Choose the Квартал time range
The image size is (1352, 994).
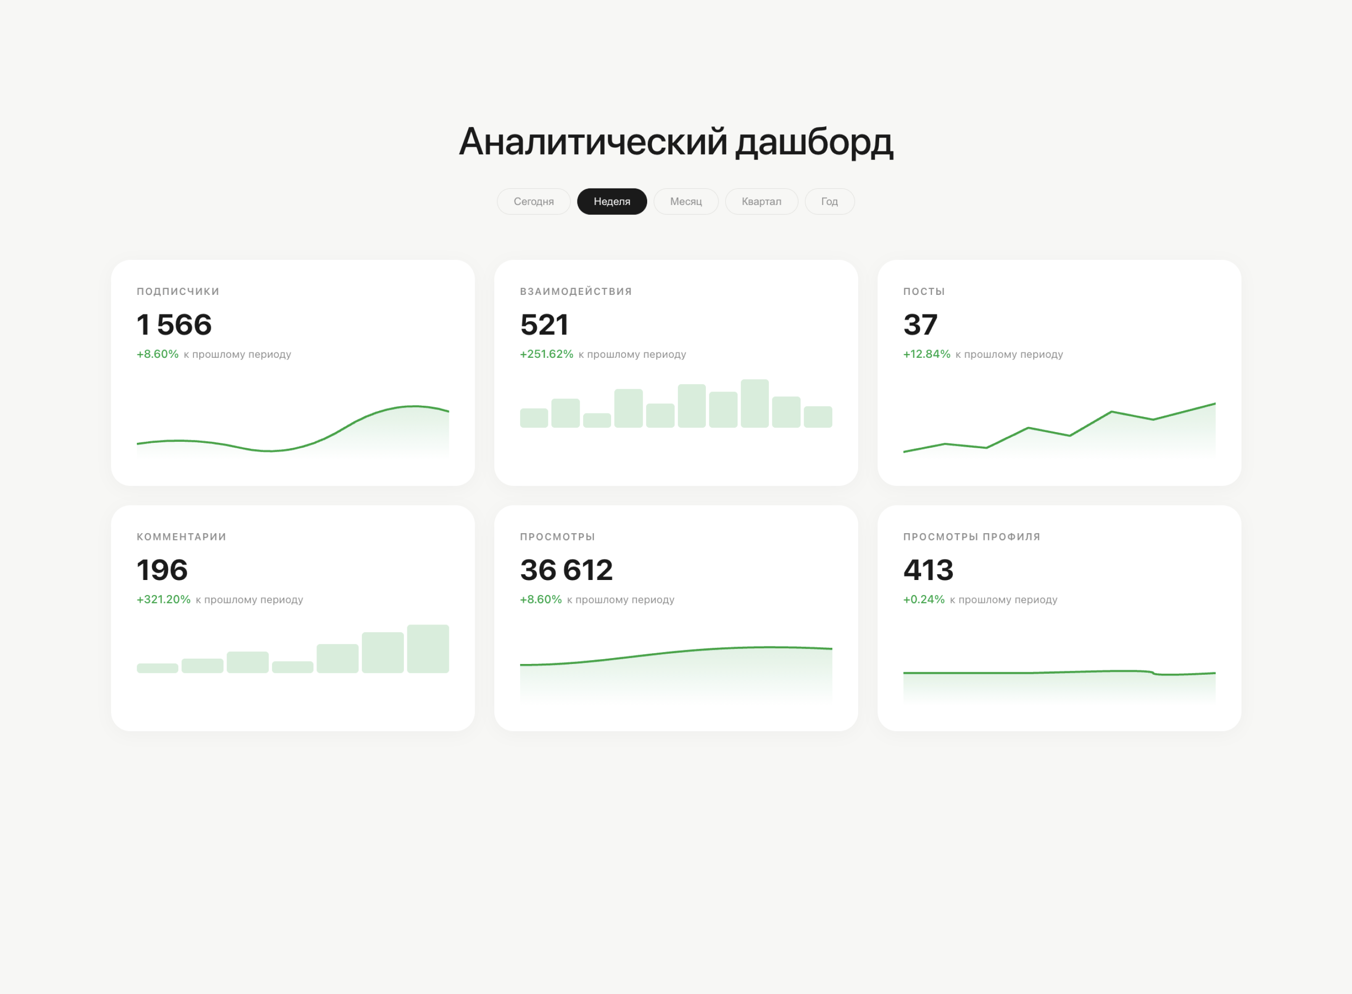pos(761,202)
